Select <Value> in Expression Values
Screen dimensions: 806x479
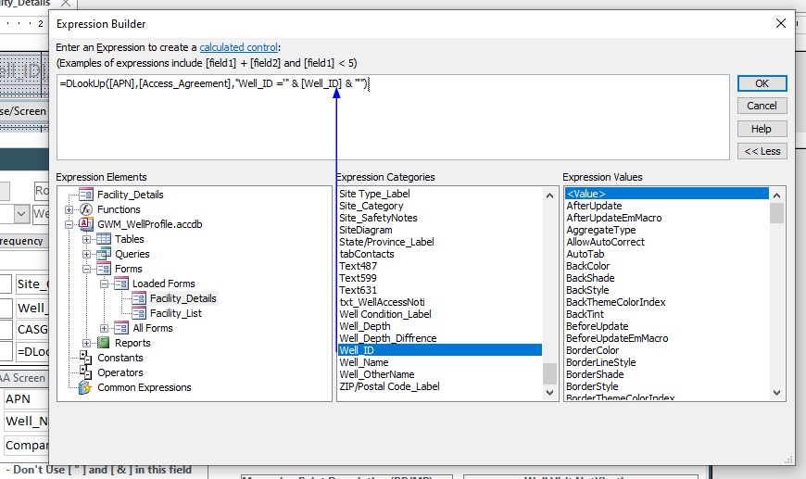click(666, 194)
